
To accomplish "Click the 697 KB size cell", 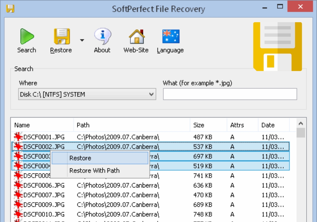I will (x=203, y=156).
